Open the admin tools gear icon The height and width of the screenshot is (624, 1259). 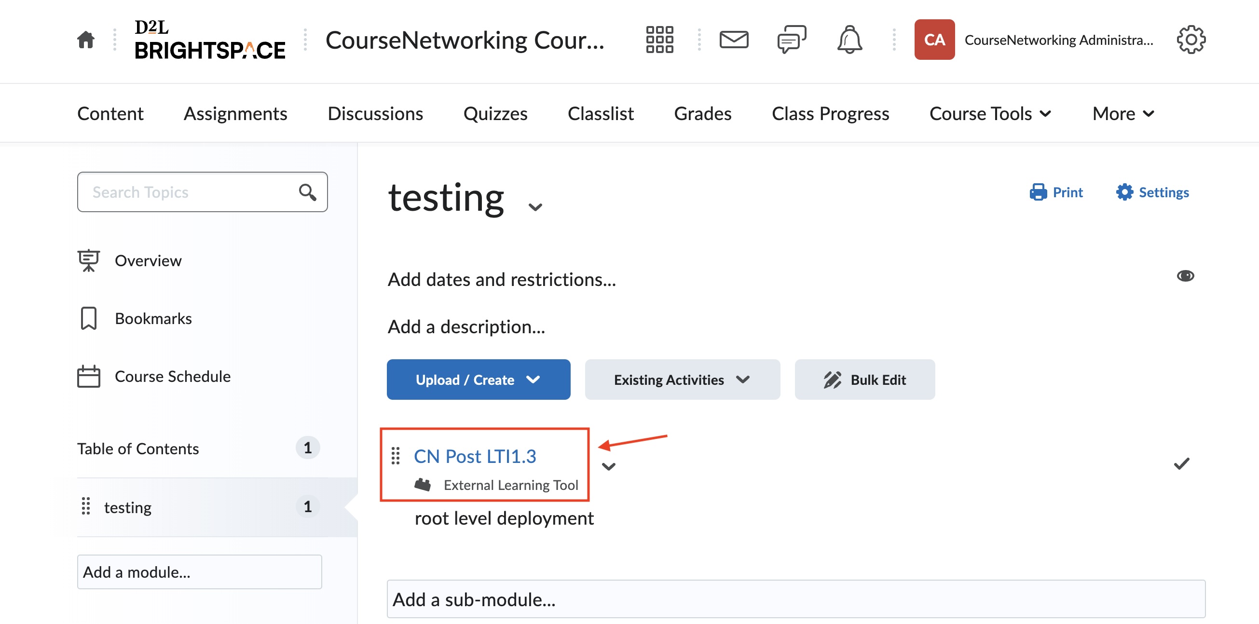[1191, 40]
